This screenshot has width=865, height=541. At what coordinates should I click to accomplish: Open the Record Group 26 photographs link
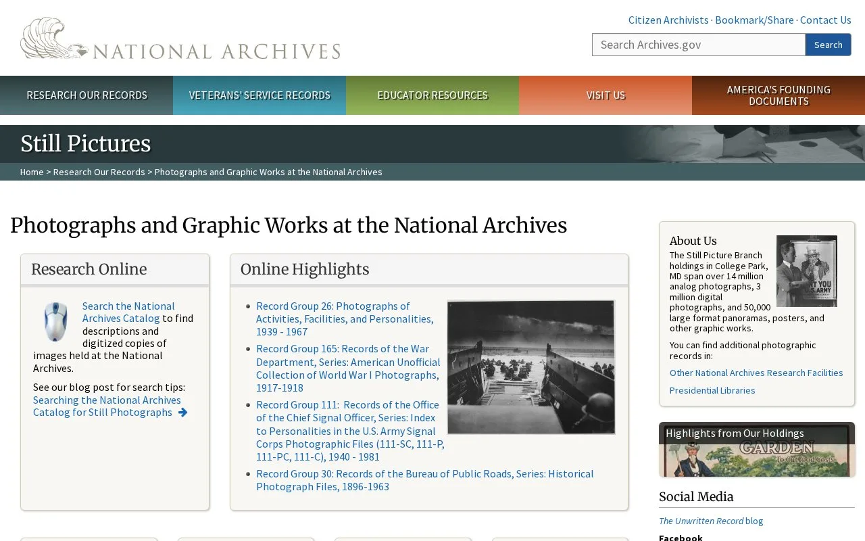point(345,319)
